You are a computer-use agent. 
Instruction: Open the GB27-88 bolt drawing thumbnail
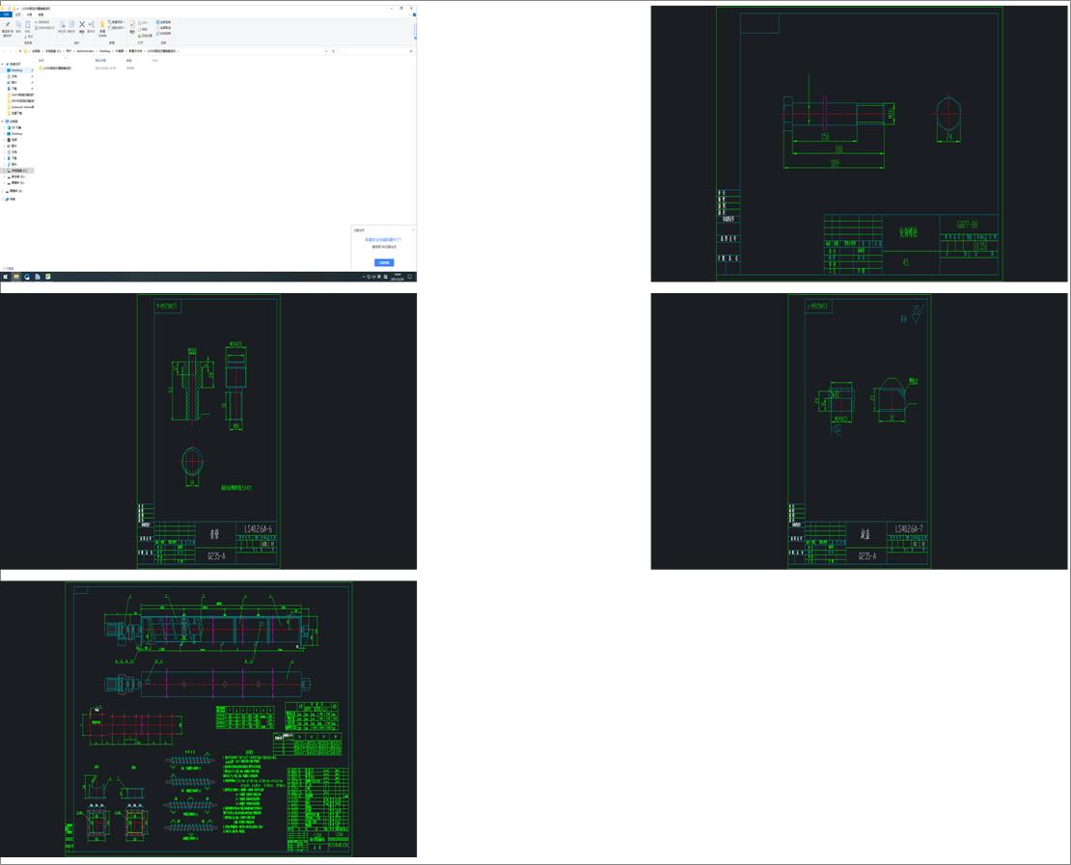(859, 144)
